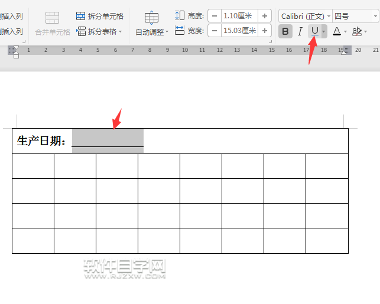
Task: Toggle Italic formatting
Action: (x=300, y=31)
